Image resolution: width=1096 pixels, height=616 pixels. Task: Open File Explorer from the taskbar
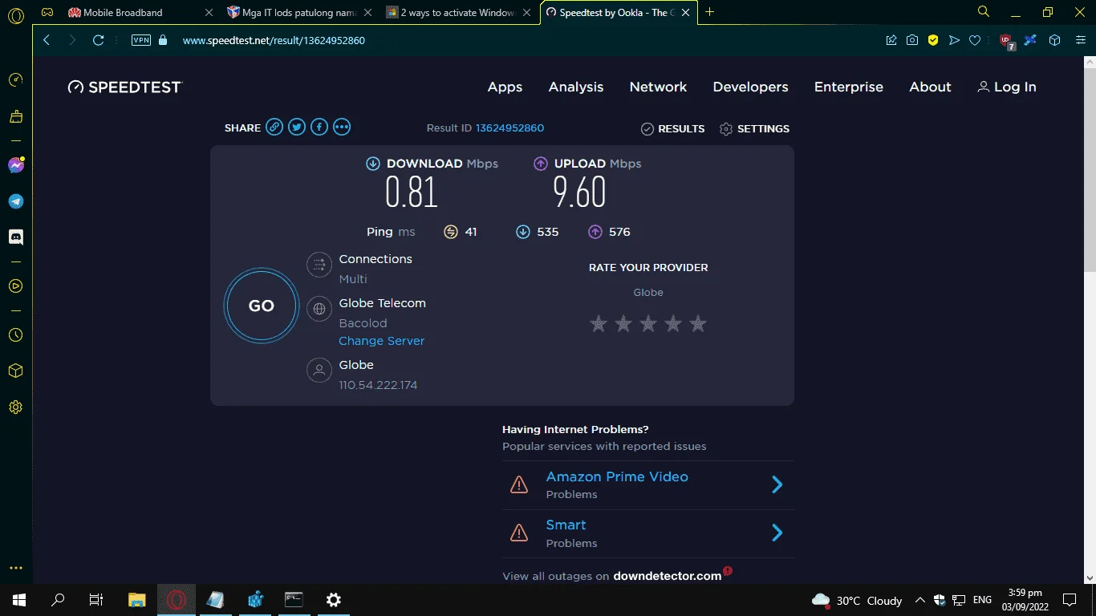coord(137,600)
